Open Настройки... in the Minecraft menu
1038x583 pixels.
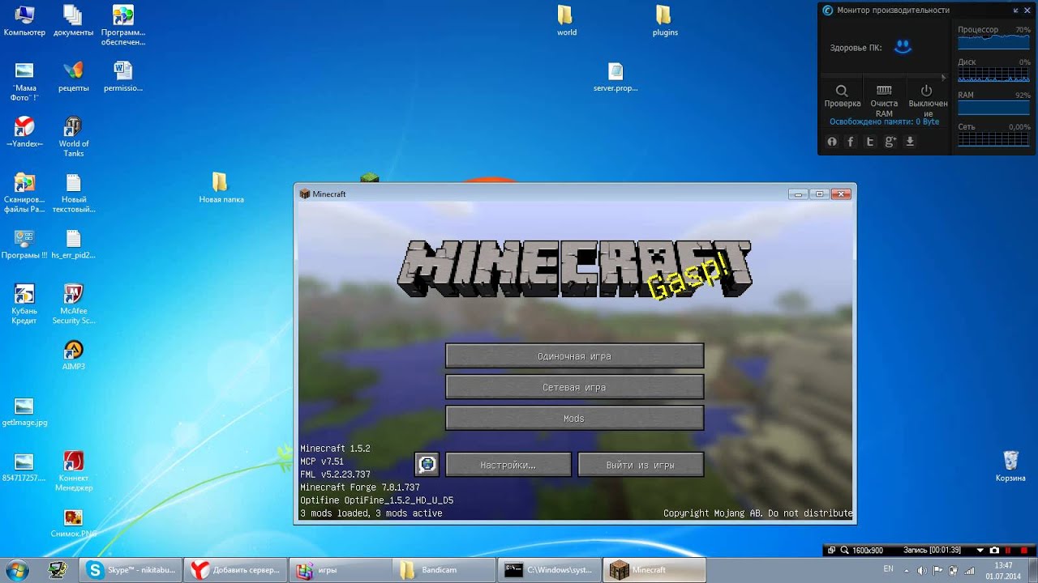coord(508,465)
